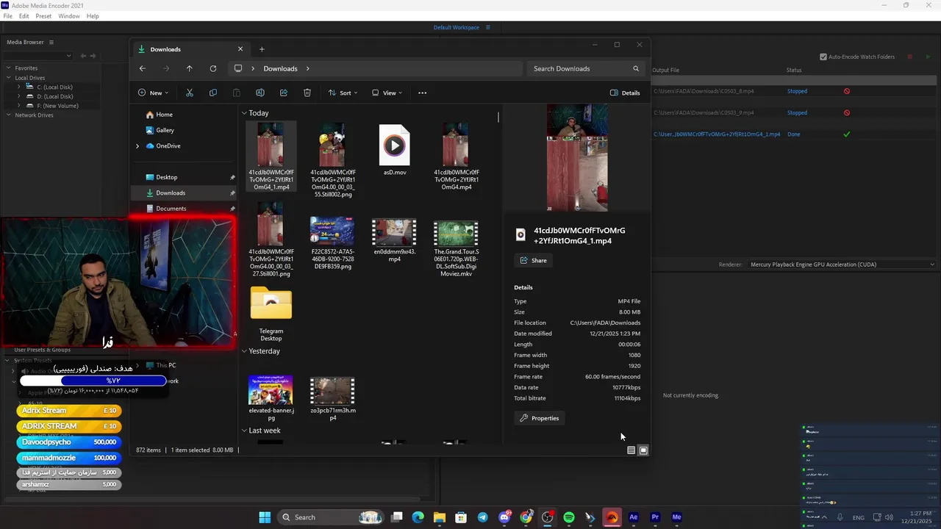
Task: Open Microsoft Edge from the taskbar
Action: (x=418, y=517)
